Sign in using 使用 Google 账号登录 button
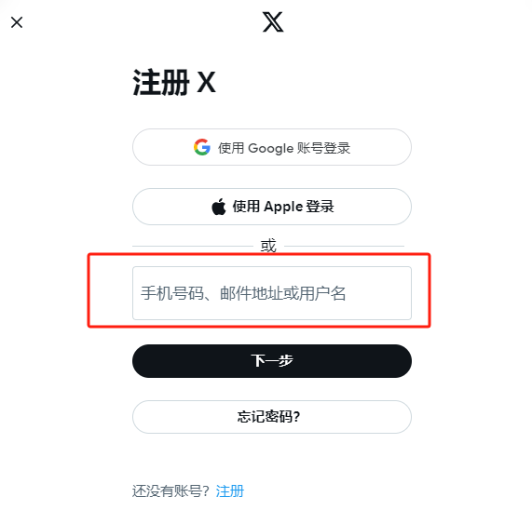Viewport: 532px width, 524px height. coord(272,147)
